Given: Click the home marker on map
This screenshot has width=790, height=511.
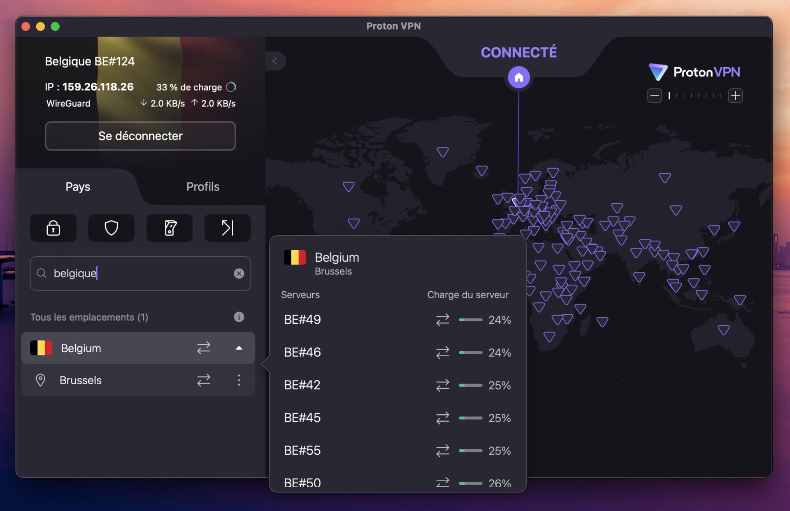Looking at the screenshot, I should (x=519, y=77).
